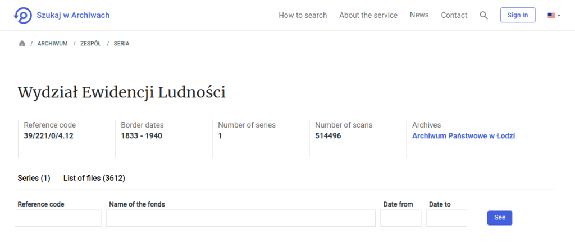Click the Szukaj w Archiwach logo icon
The image size is (575, 244).
[x=22, y=15]
